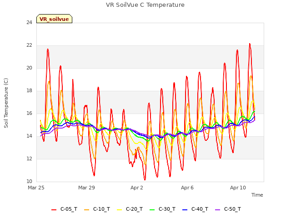
Task: Click the VR_soilvue annotation label
Action: coord(54,19)
